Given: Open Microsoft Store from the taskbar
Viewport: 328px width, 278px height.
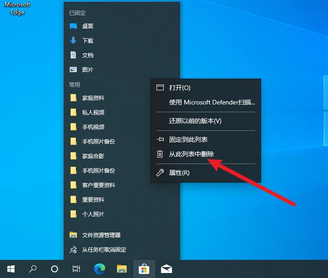Looking at the screenshot, I should click(144, 269).
